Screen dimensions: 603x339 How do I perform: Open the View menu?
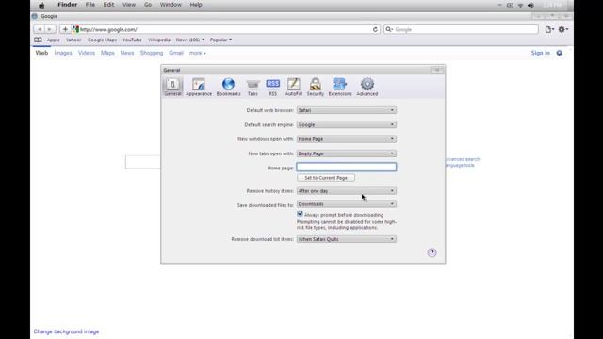pos(129,5)
